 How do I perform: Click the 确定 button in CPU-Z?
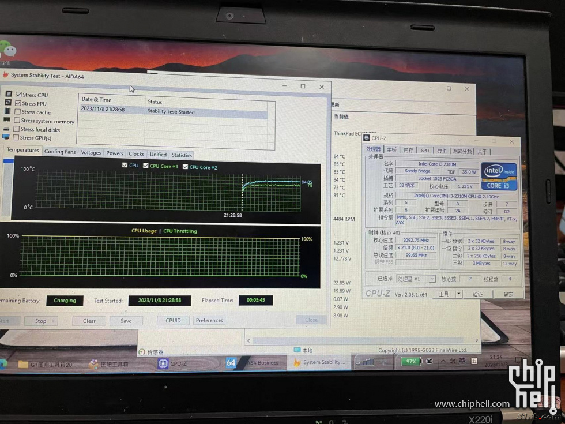pos(508,295)
